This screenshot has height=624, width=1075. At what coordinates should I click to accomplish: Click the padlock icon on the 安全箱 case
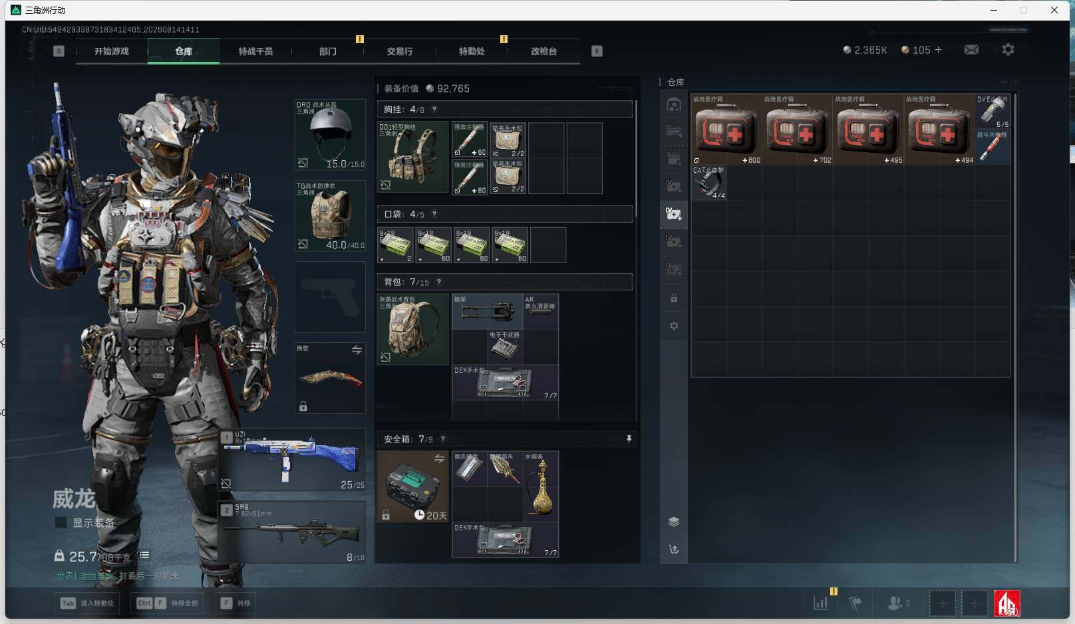click(x=385, y=515)
